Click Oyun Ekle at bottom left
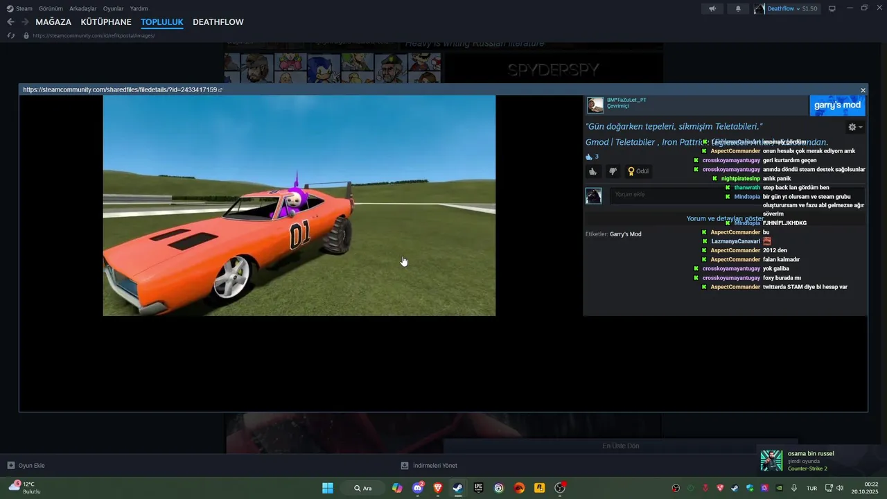Screen dimensions: 887x499 click(x=31, y=465)
